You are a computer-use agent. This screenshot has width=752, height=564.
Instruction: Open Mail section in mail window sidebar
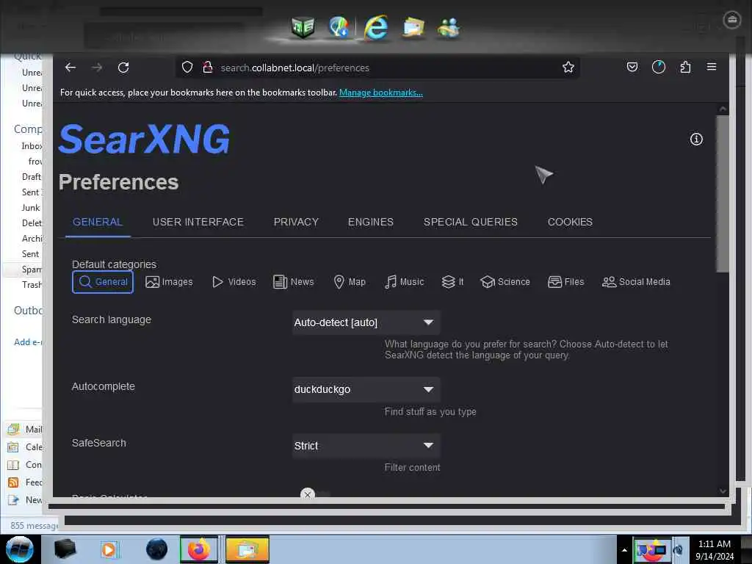click(x=24, y=429)
